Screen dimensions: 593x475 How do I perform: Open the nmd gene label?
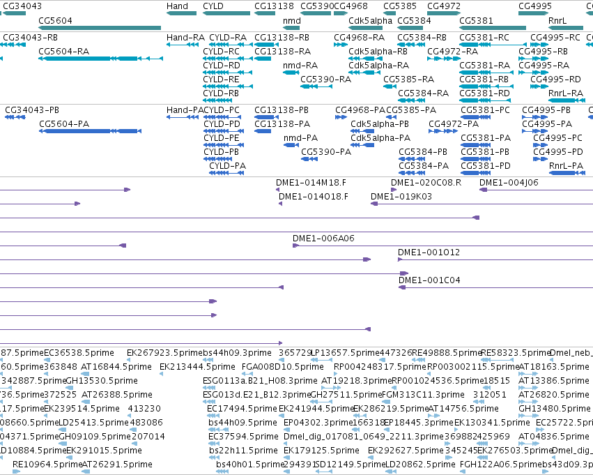click(x=291, y=20)
